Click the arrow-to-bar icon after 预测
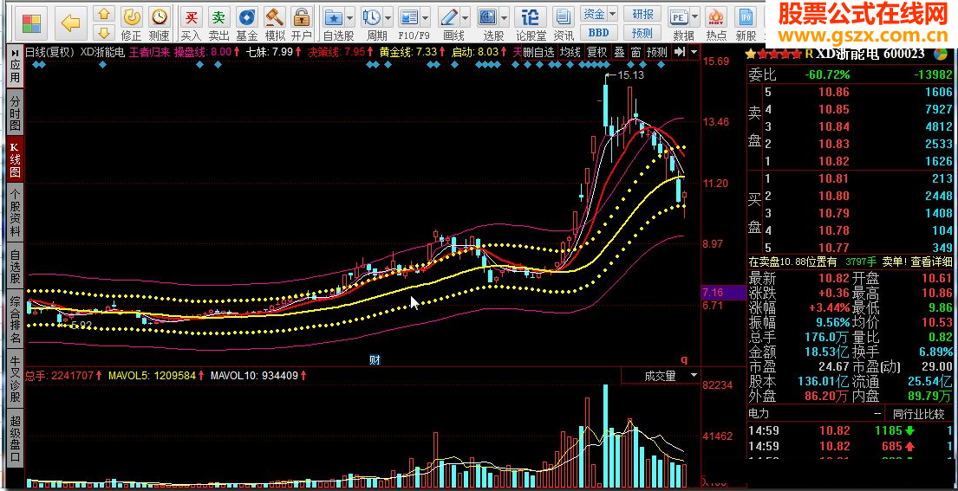The image size is (958, 491). tap(680, 52)
